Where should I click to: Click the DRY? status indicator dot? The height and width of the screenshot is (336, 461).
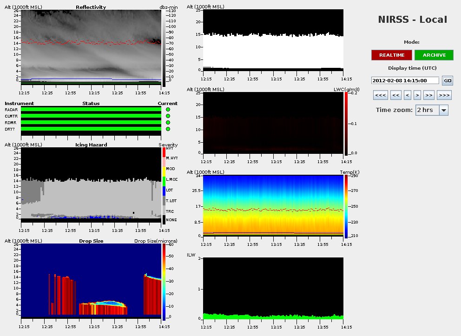coord(168,129)
